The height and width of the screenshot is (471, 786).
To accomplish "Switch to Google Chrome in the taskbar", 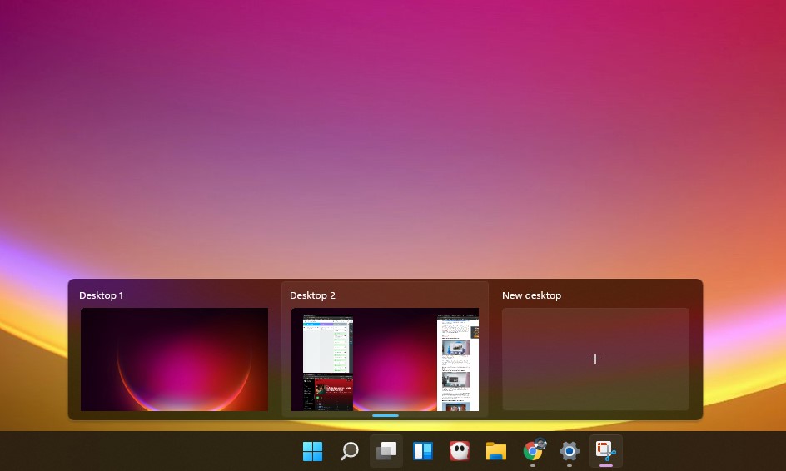I will pos(533,451).
